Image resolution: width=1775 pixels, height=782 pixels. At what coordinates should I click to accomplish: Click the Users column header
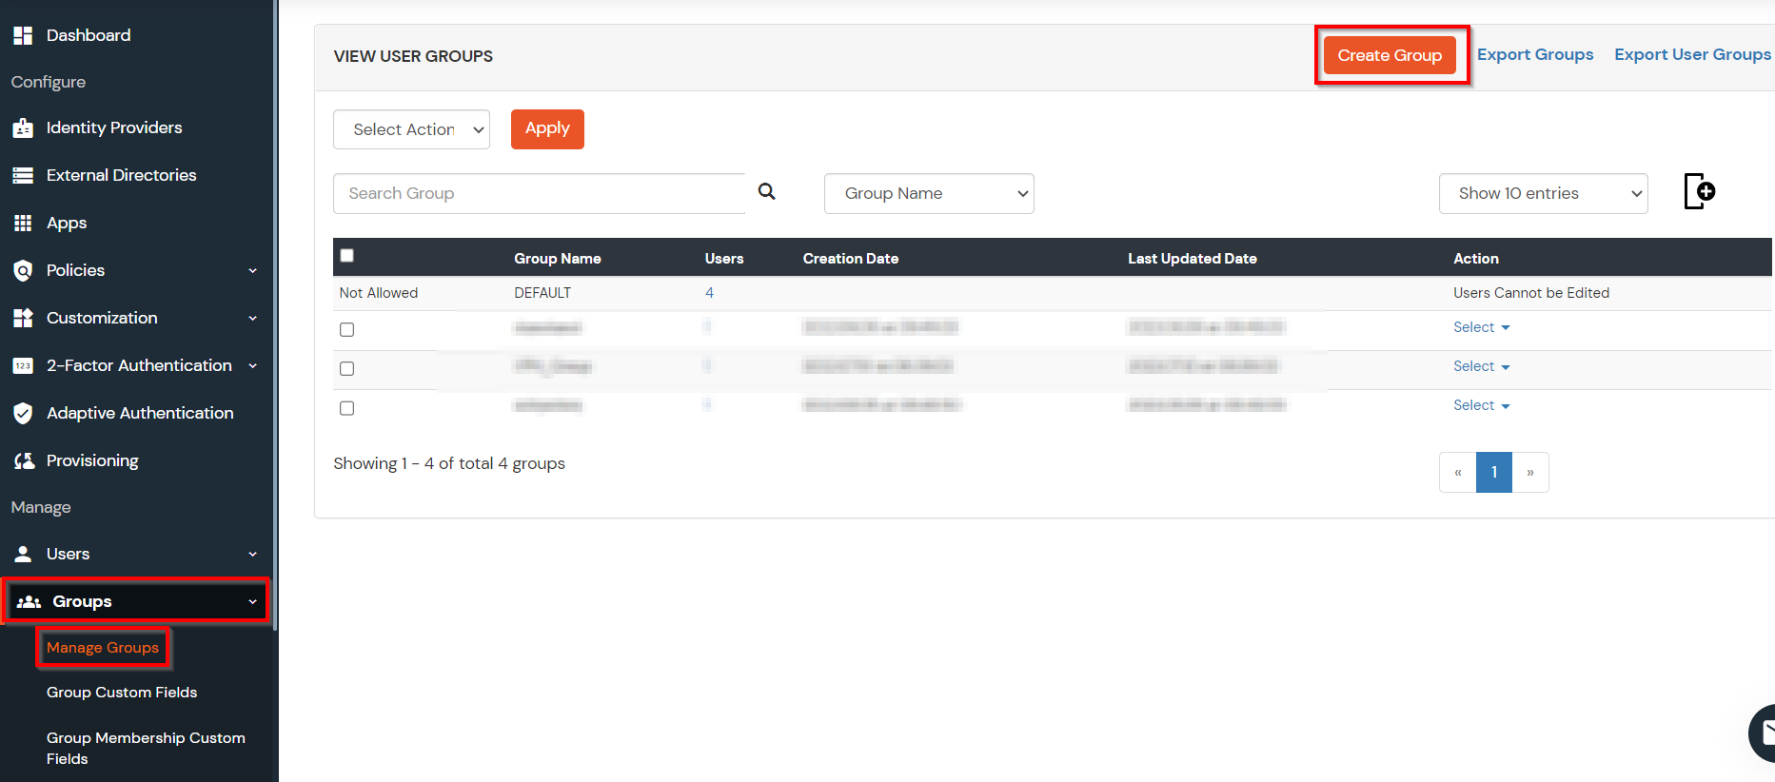[724, 259]
